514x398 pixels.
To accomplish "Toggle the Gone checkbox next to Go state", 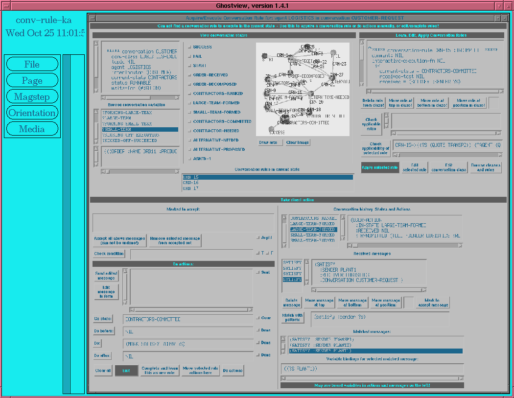I will click(x=258, y=318).
